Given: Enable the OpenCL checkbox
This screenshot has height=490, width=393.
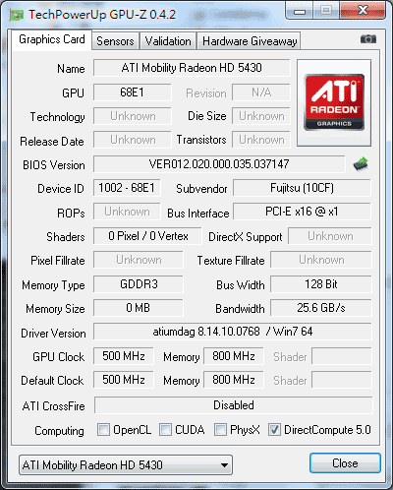Looking at the screenshot, I should (x=103, y=430).
